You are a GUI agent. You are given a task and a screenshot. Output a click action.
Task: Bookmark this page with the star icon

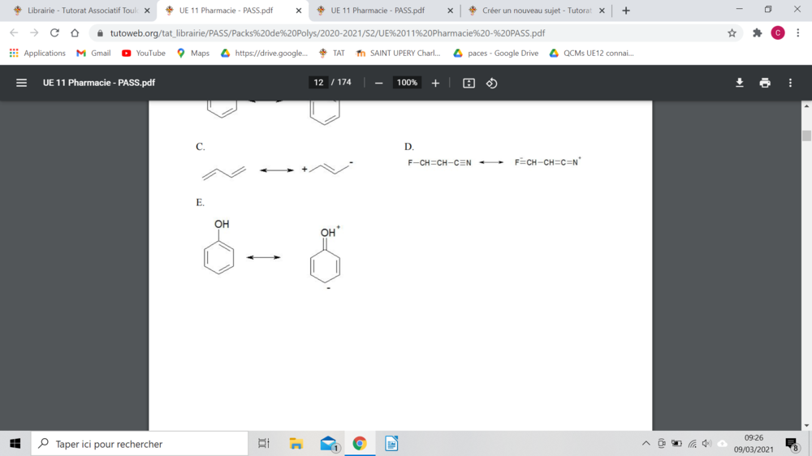732,33
